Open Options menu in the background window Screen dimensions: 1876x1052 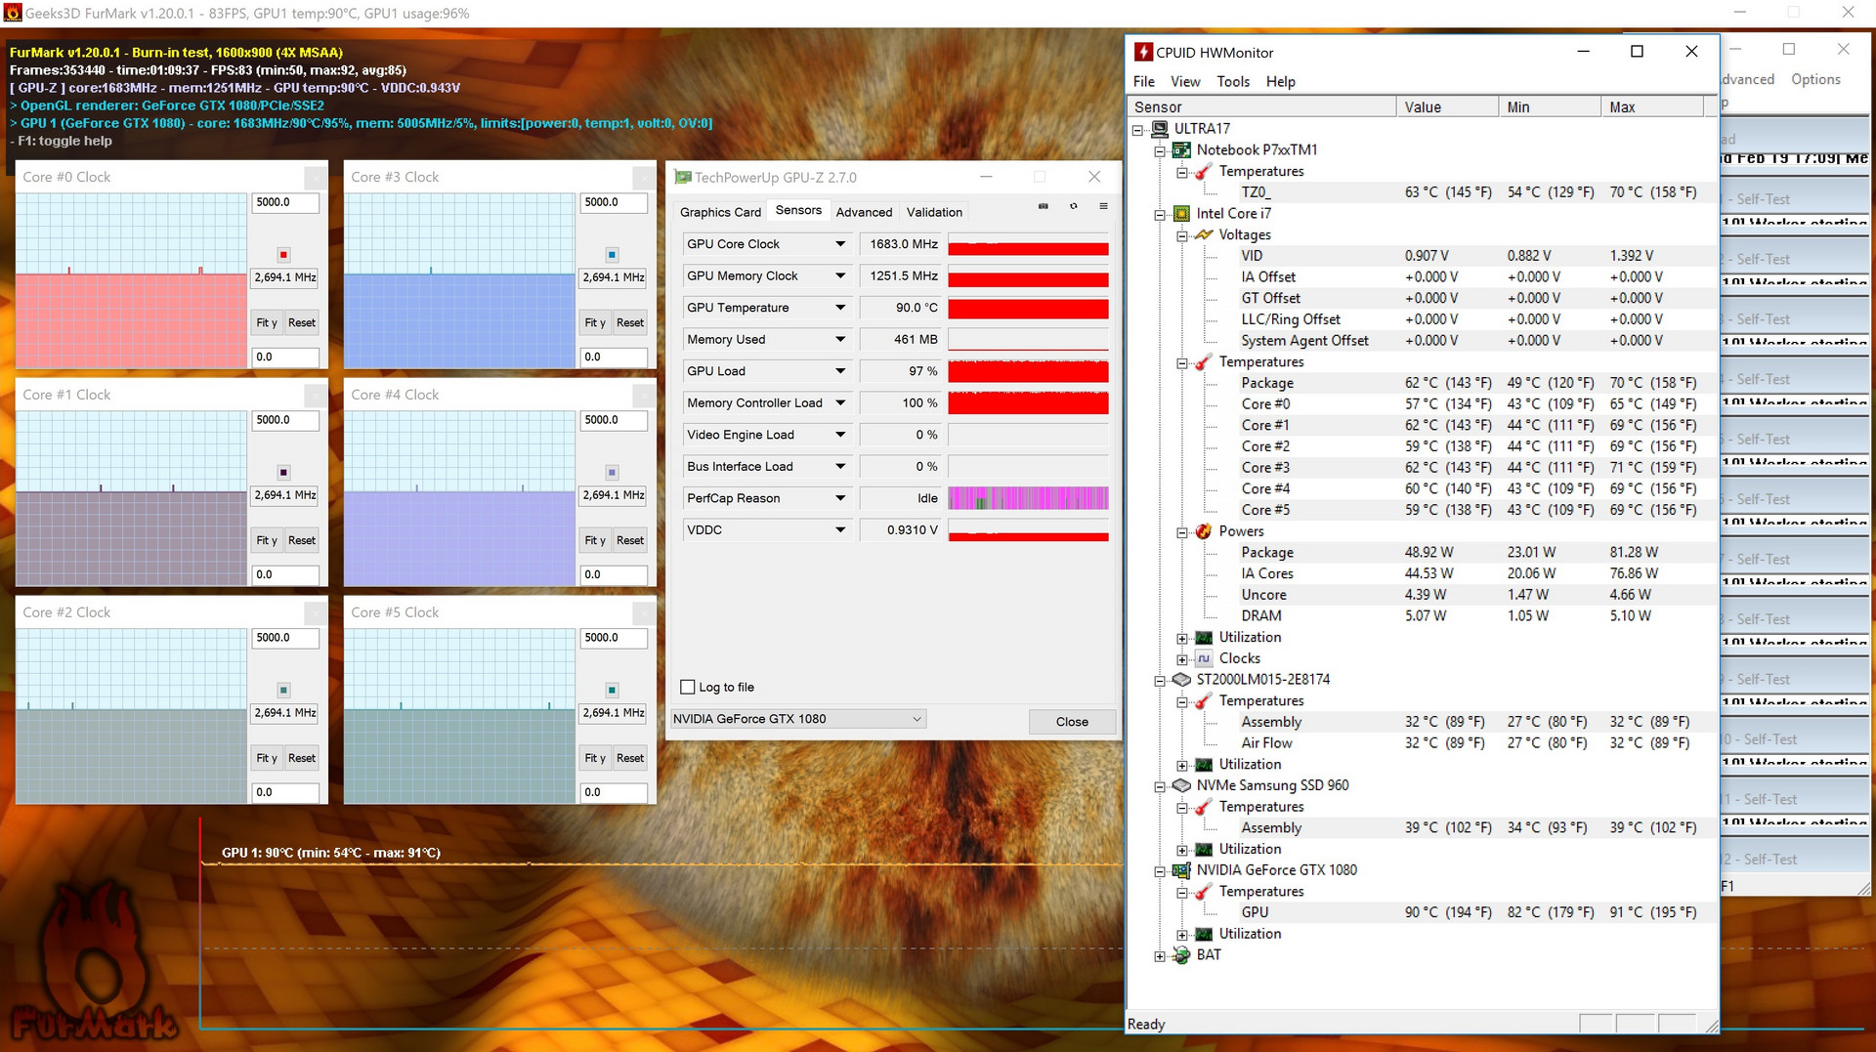click(1815, 79)
